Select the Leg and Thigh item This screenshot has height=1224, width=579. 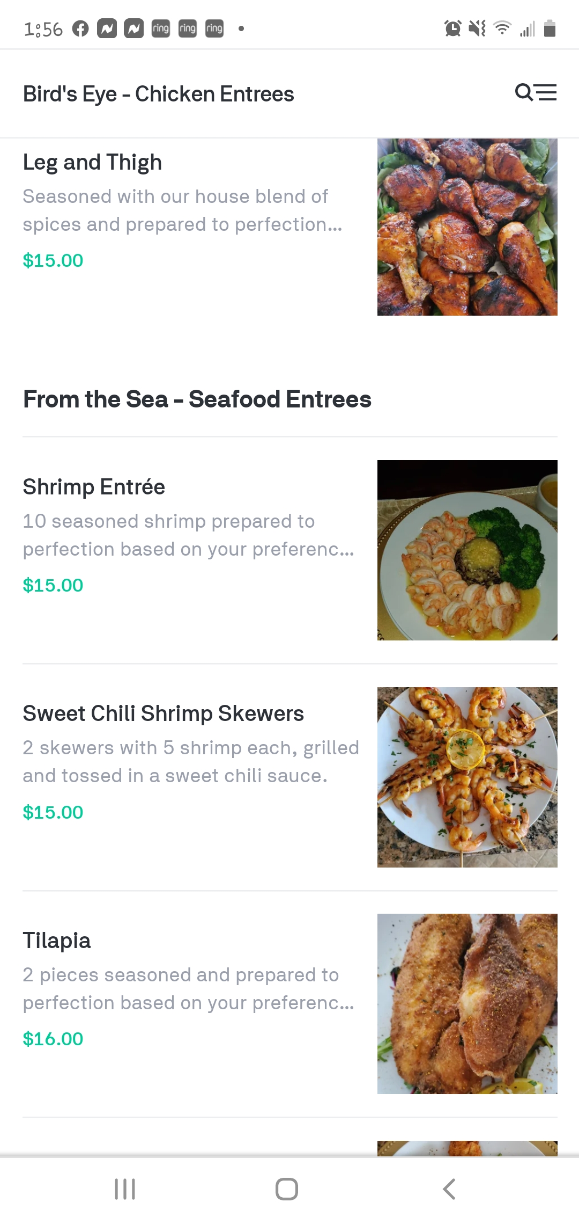point(92,162)
